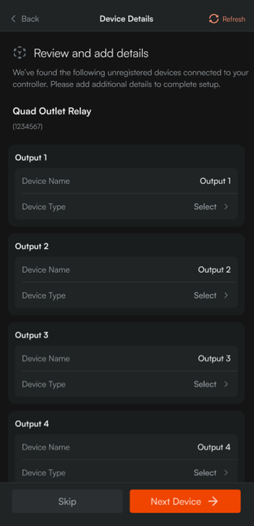Open Output 2 Device Type chevron
The image size is (254, 526).
coord(226,295)
